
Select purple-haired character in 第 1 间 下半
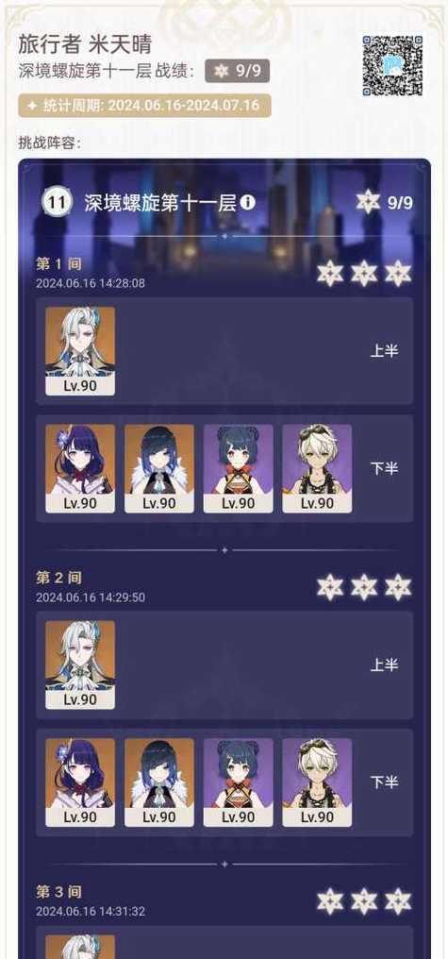click(x=80, y=468)
